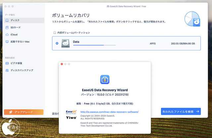Click the disk backup icon
The width and height of the screenshot is (212, 138).
coord(7,70)
